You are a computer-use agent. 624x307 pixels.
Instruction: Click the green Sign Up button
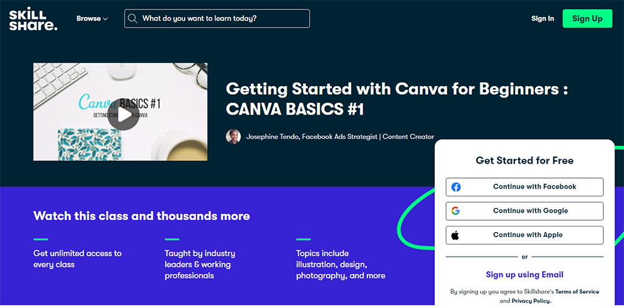[587, 19]
